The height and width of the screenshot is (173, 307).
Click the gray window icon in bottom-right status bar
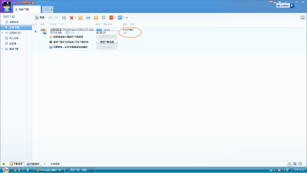coord(300,164)
